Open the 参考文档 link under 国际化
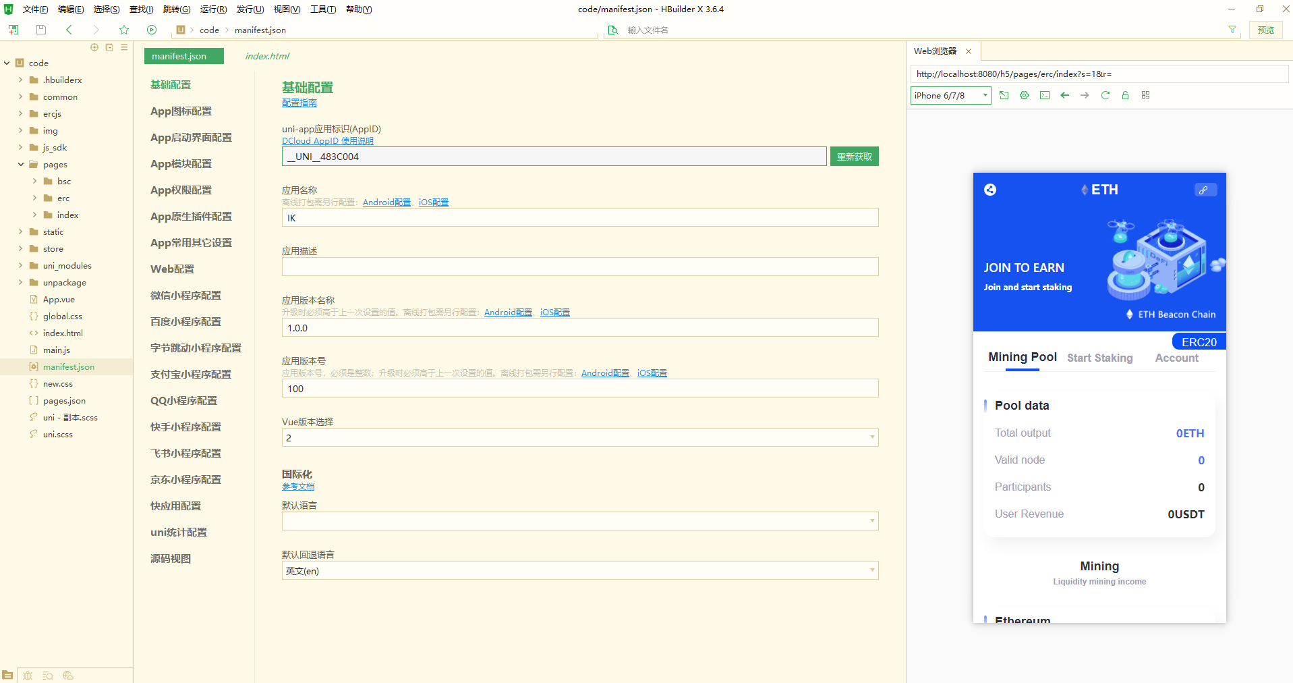 [x=298, y=486]
